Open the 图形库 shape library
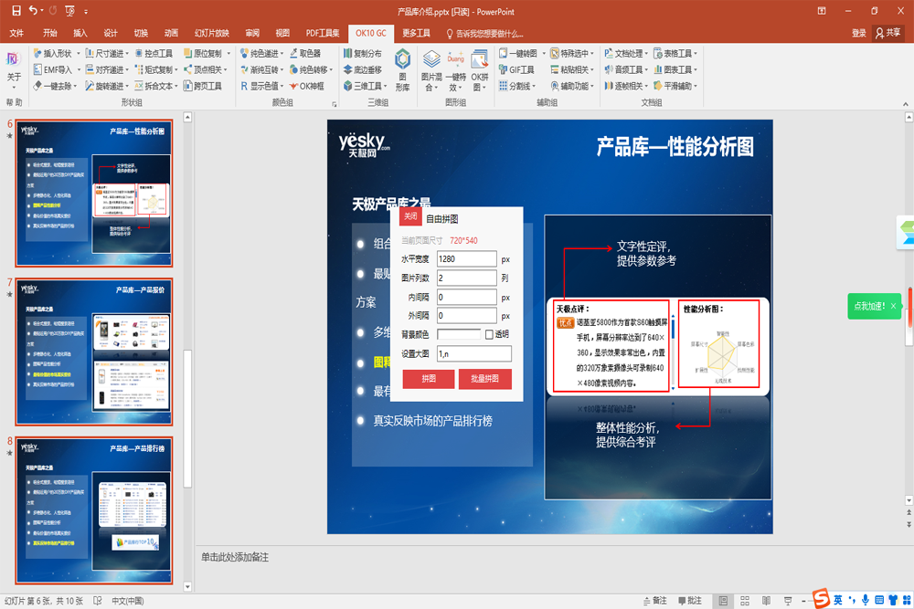Viewport: 914px width, 609px height. coord(402,70)
